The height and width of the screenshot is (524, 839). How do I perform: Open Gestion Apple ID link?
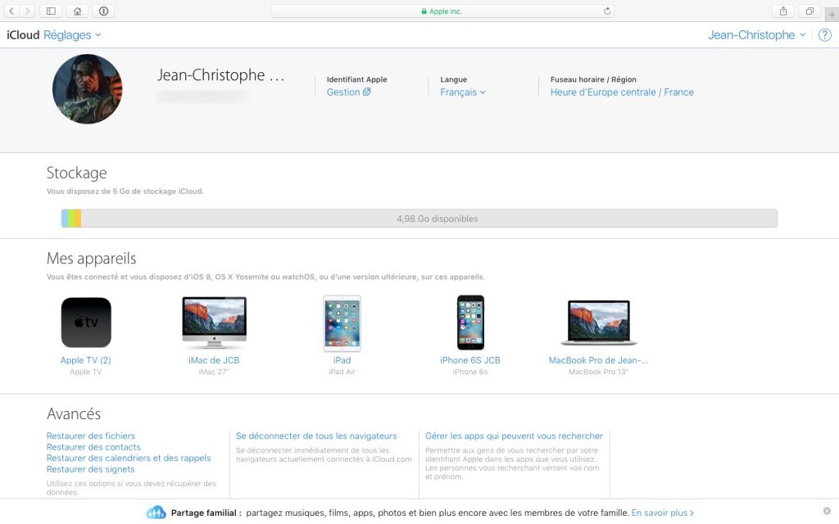[x=348, y=92]
